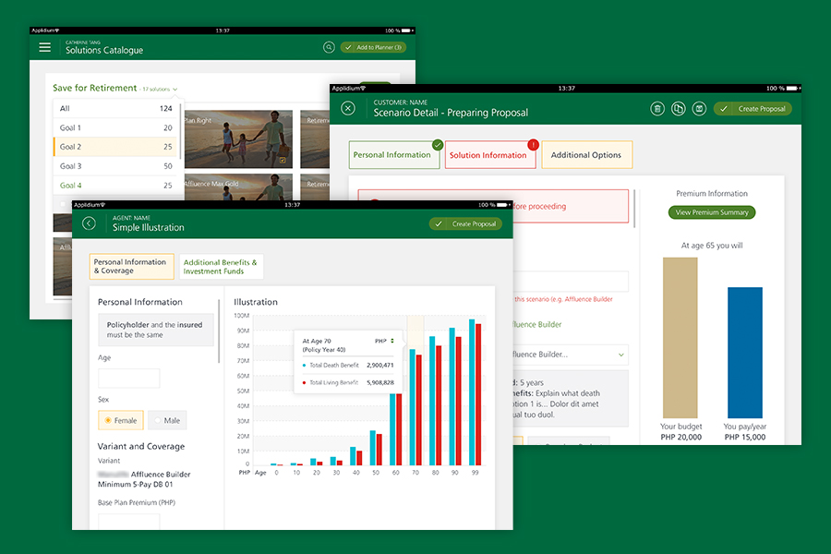Screen dimensions: 831x554
Task: Switch to Solution Information tab
Action: (x=490, y=155)
